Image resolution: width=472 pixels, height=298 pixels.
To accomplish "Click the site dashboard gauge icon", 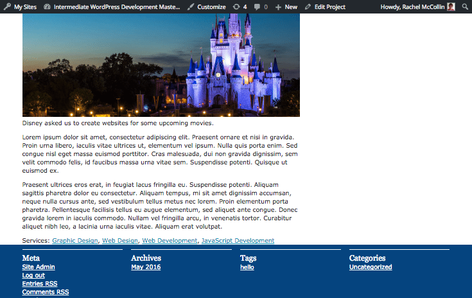I will point(48,6).
